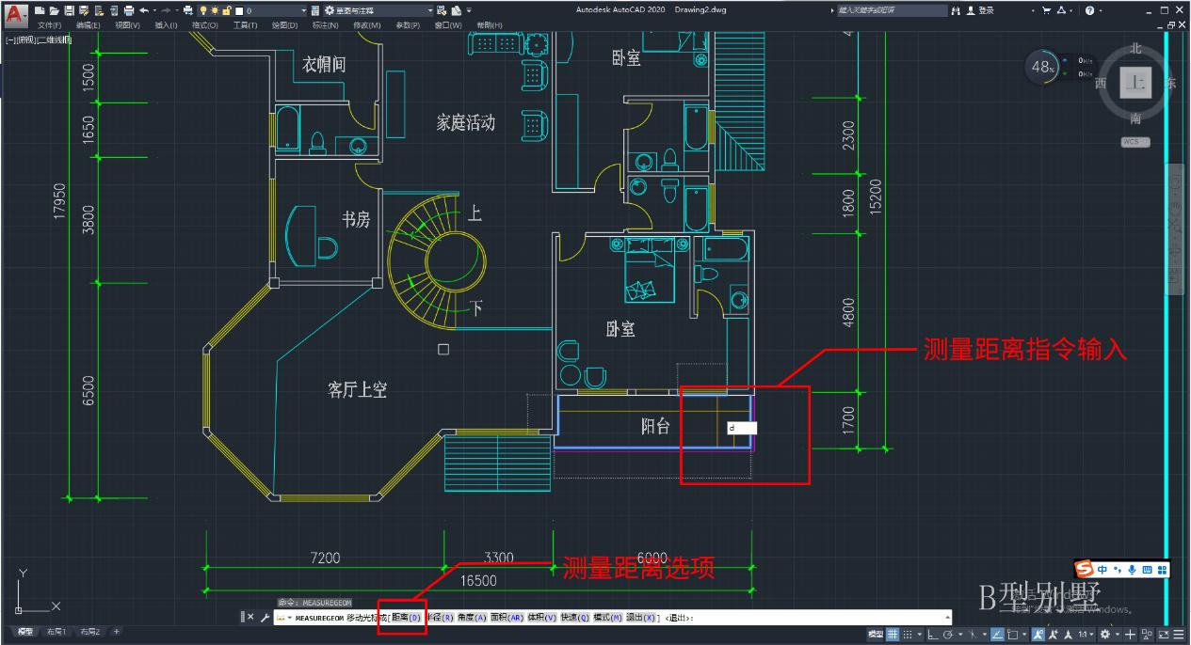This screenshot has width=1191, height=645.
Task: Switch to the 布局1 layout tab
Action: pos(56,632)
